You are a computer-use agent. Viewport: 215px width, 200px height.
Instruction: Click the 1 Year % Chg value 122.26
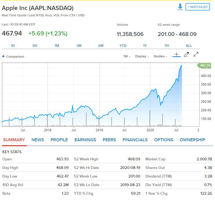coord(206,193)
